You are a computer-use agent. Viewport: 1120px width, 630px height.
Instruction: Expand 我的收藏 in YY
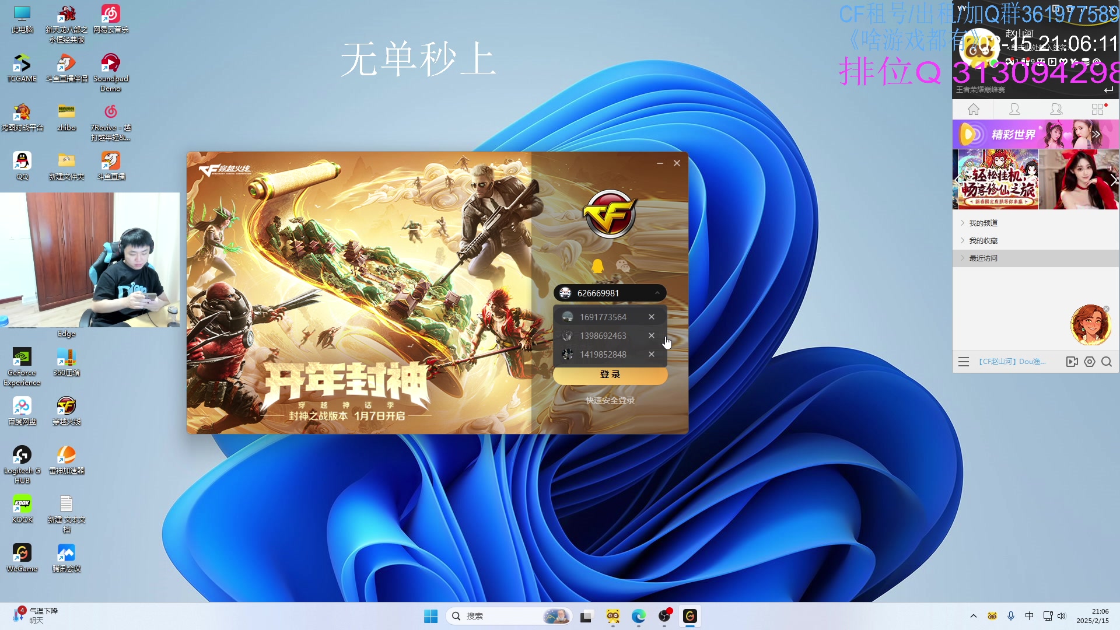pyautogui.click(x=983, y=240)
